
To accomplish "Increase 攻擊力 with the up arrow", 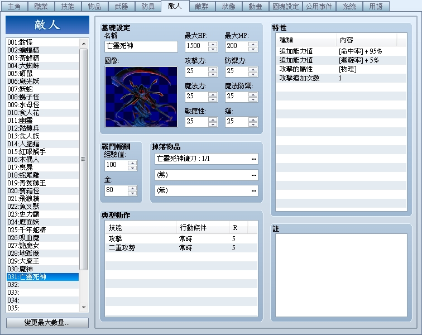I will pos(213,69).
